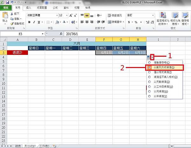The height and width of the screenshot is (148, 191).
Task: Click the cell Borders icon
Action: tap(48, 22)
